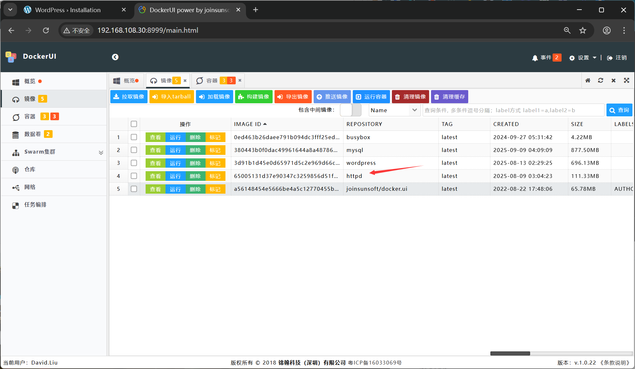Open 任务编排 in the sidebar
This screenshot has width=635, height=369.
54,205
